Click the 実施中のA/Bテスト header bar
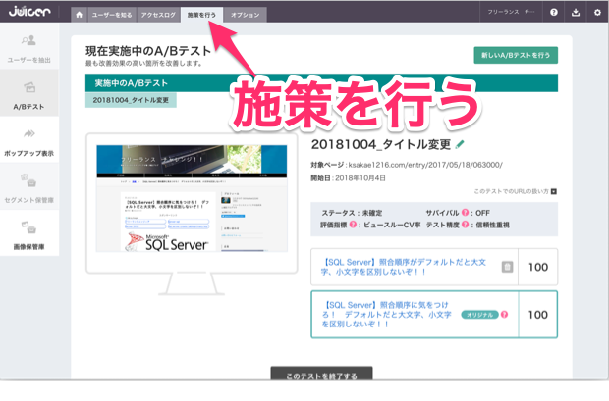Viewport: 609px width, 401px height. click(x=321, y=83)
